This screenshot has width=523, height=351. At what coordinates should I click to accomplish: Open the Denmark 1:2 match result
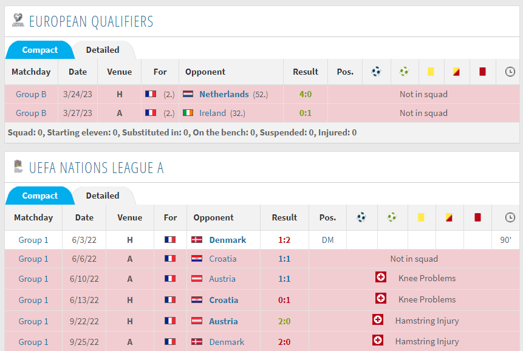[284, 240]
